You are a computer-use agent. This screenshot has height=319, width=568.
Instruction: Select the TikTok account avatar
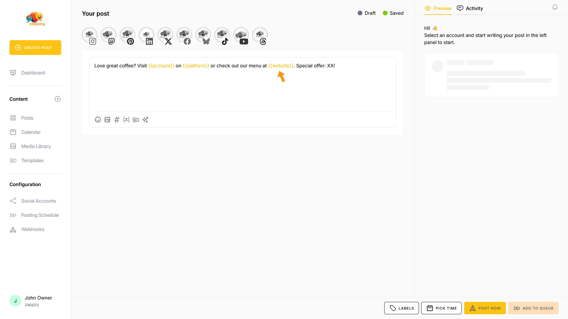pos(222,35)
